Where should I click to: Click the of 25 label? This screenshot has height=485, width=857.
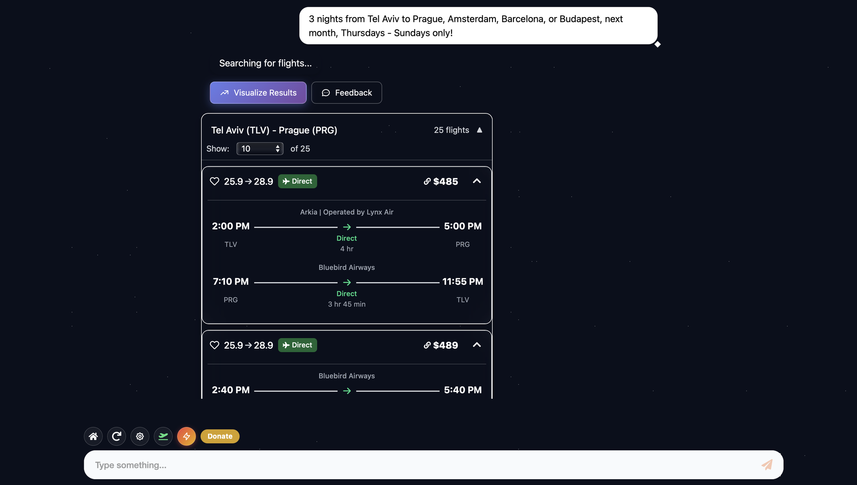(300, 149)
